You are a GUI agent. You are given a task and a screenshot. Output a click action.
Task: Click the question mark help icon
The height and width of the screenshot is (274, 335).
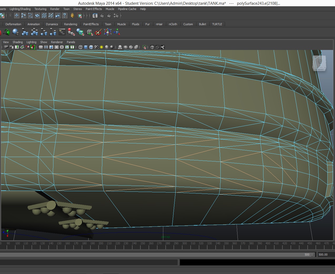pos(64,16)
